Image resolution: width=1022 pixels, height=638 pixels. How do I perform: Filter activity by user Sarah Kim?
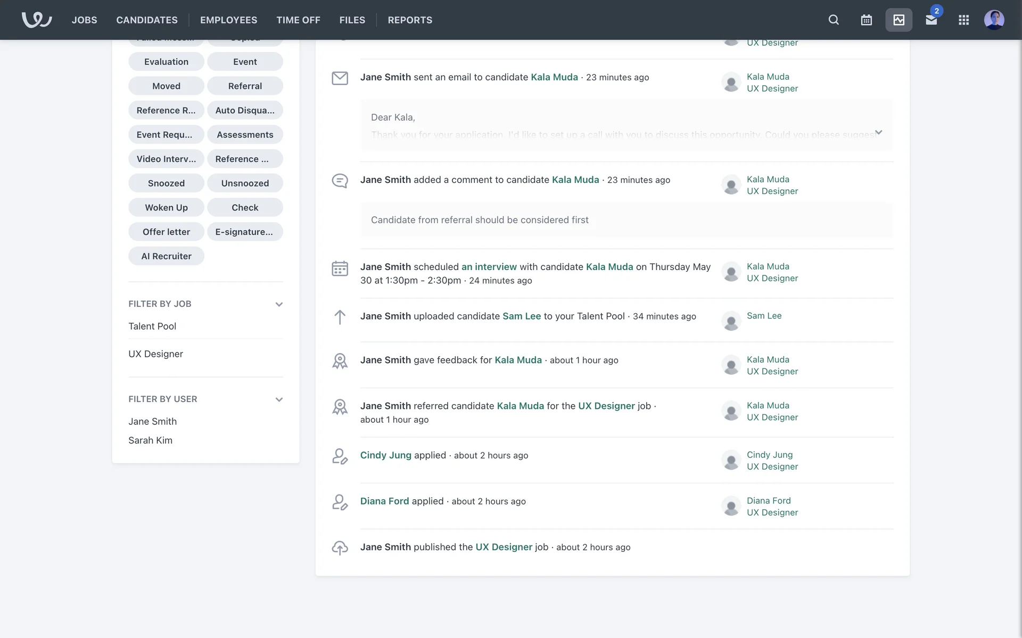tap(150, 440)
